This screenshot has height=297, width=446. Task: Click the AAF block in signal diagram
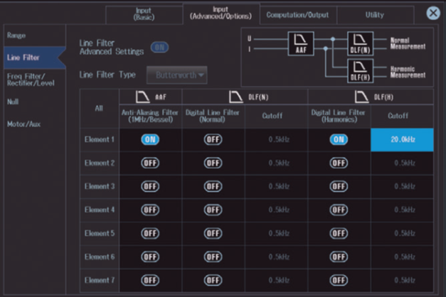(301, 44)
